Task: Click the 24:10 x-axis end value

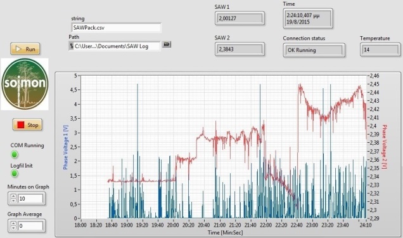Action: [x=366, y=225]
